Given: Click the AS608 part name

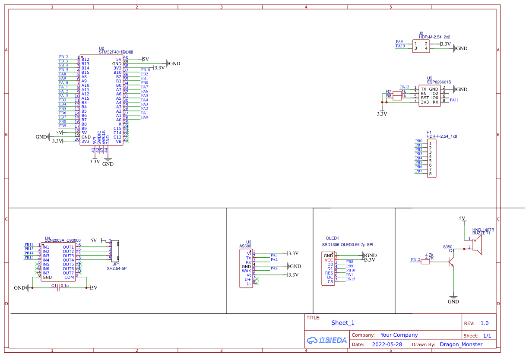Looking at the screenshot, I should tap(245, 246).
